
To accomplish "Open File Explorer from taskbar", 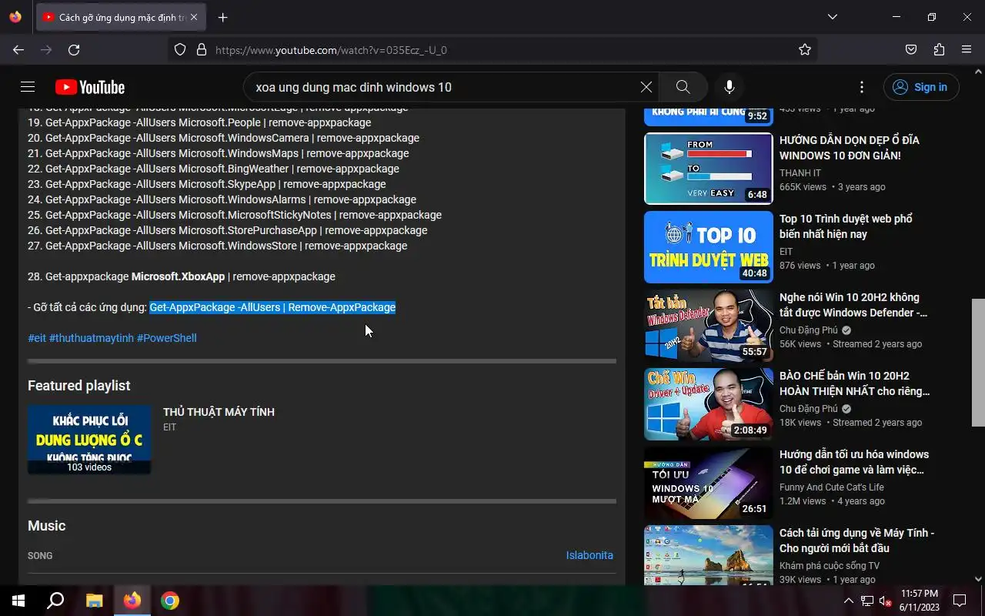I will [94, 601].
